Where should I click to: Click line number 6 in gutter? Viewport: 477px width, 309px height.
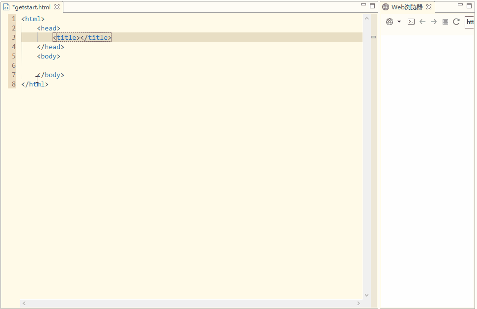click(x=14, y=65)
